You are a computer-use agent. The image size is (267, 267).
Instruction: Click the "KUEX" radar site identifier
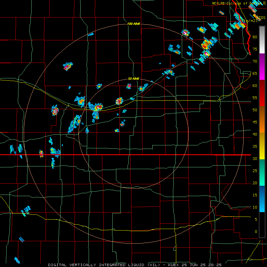click(174, 265)
